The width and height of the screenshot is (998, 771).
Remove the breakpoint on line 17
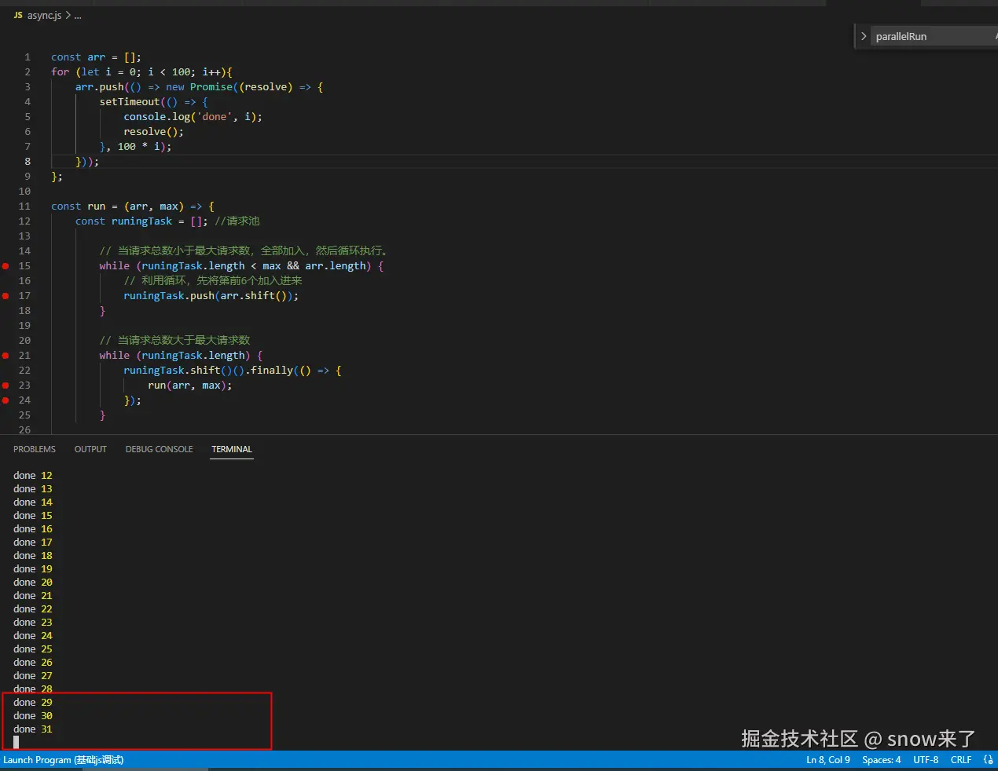6,296
